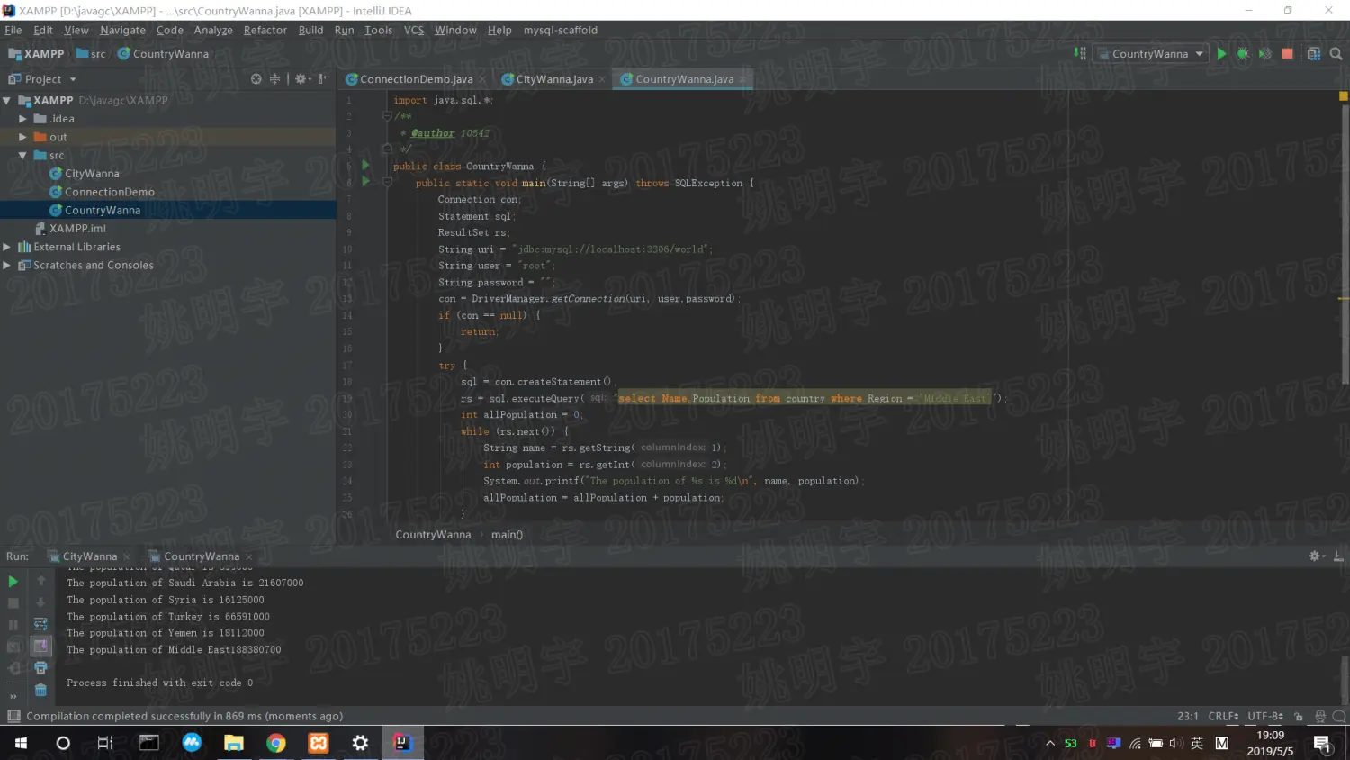
Task: Close the CountryWanna run tab
Action: coord(249,557)
